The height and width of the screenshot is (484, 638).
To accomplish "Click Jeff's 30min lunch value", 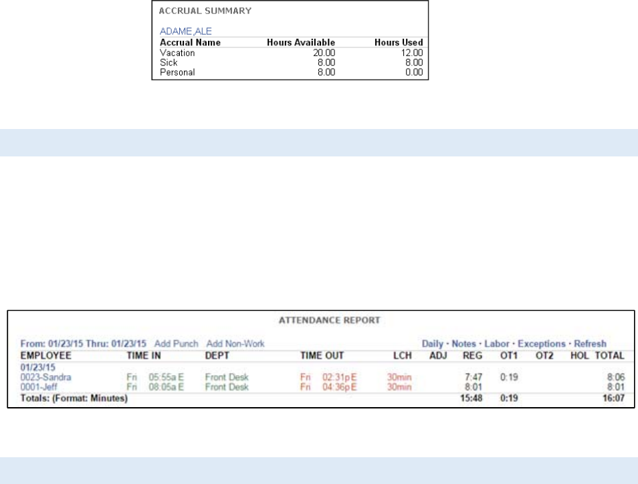I will (x=399, y=387).
